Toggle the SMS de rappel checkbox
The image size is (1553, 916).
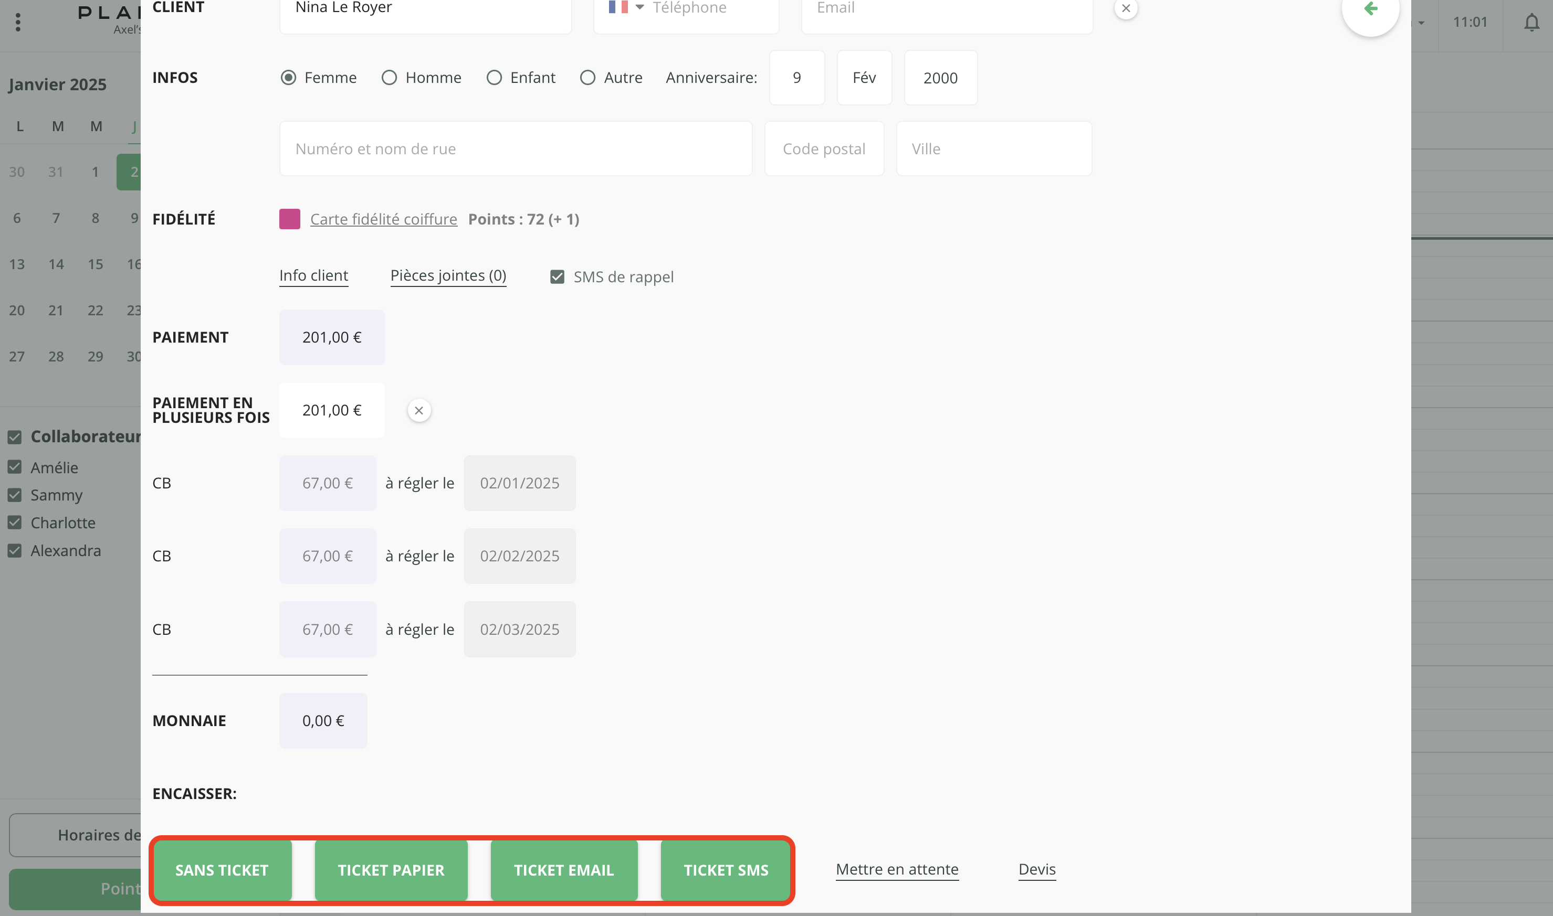tap(557, 277)
